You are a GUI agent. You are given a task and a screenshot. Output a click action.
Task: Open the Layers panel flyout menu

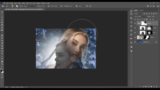coord(159,10)
